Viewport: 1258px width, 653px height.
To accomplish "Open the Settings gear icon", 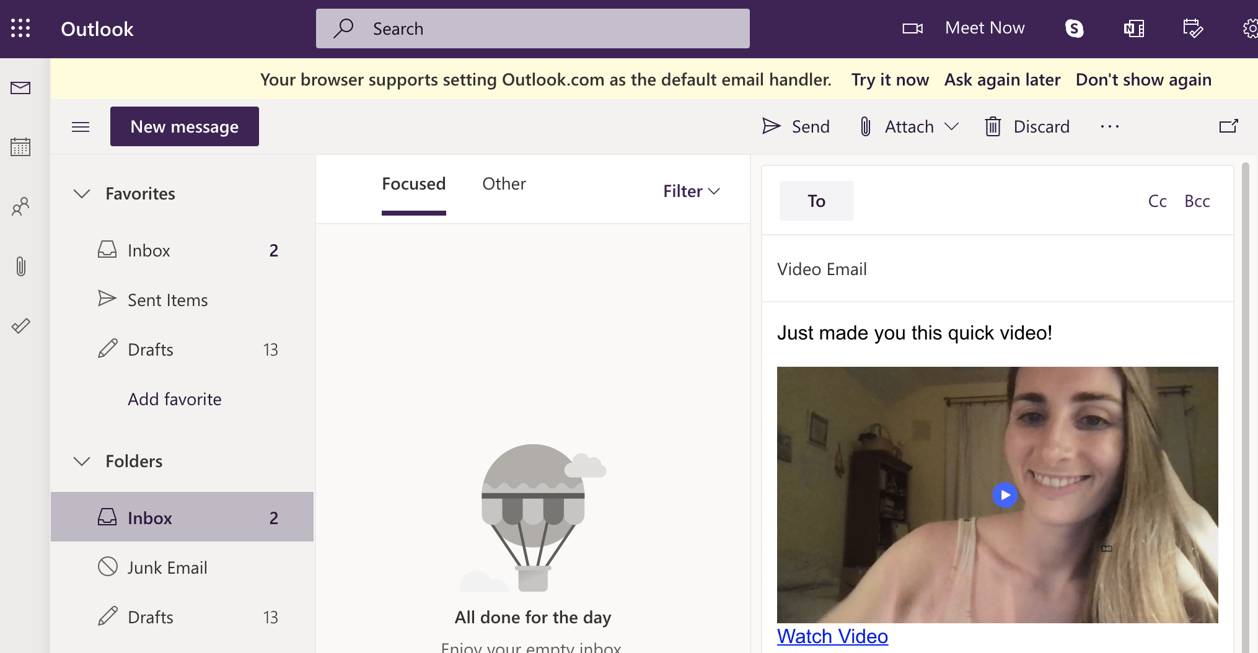I will point(1250,28).
